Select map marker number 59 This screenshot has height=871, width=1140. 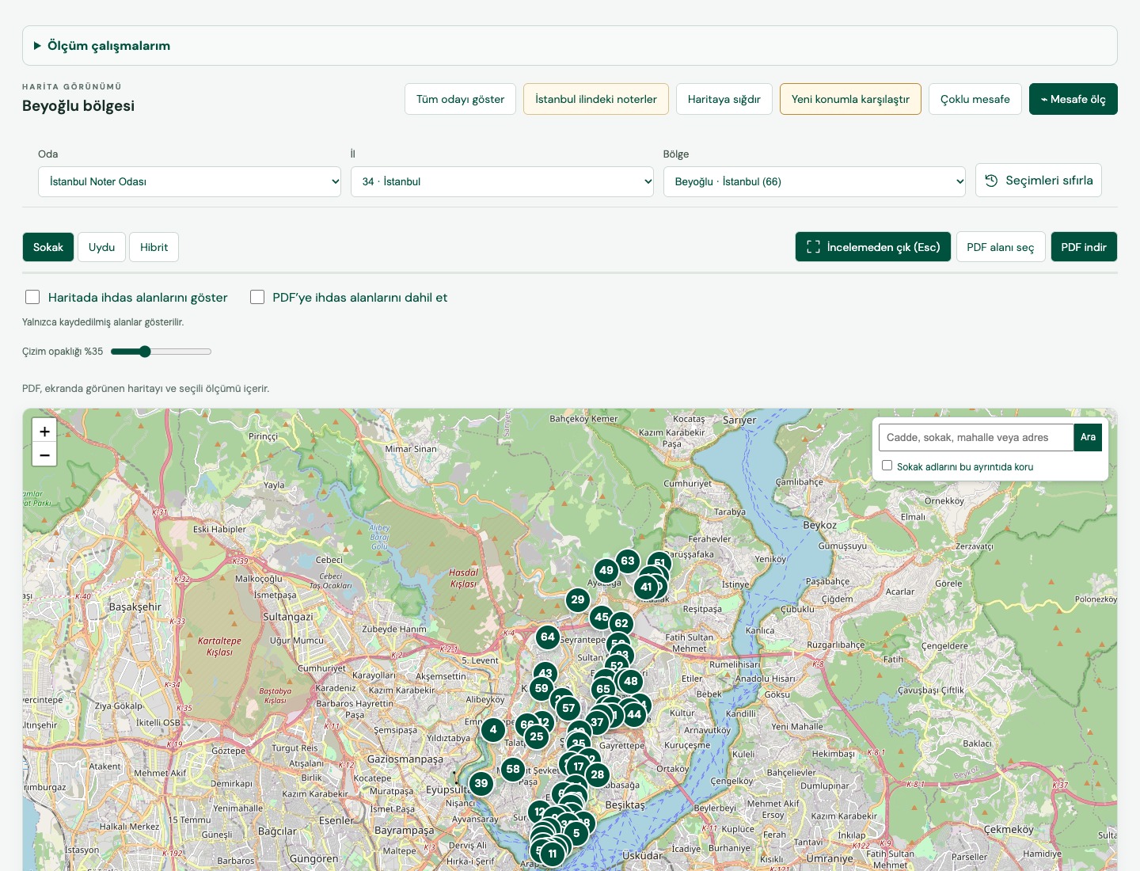[541, 689]
